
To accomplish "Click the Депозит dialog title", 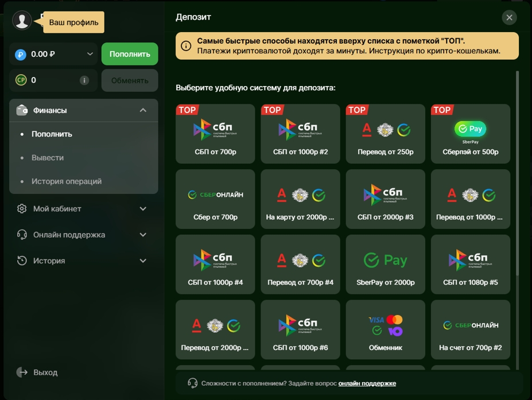I will [193, 17].
